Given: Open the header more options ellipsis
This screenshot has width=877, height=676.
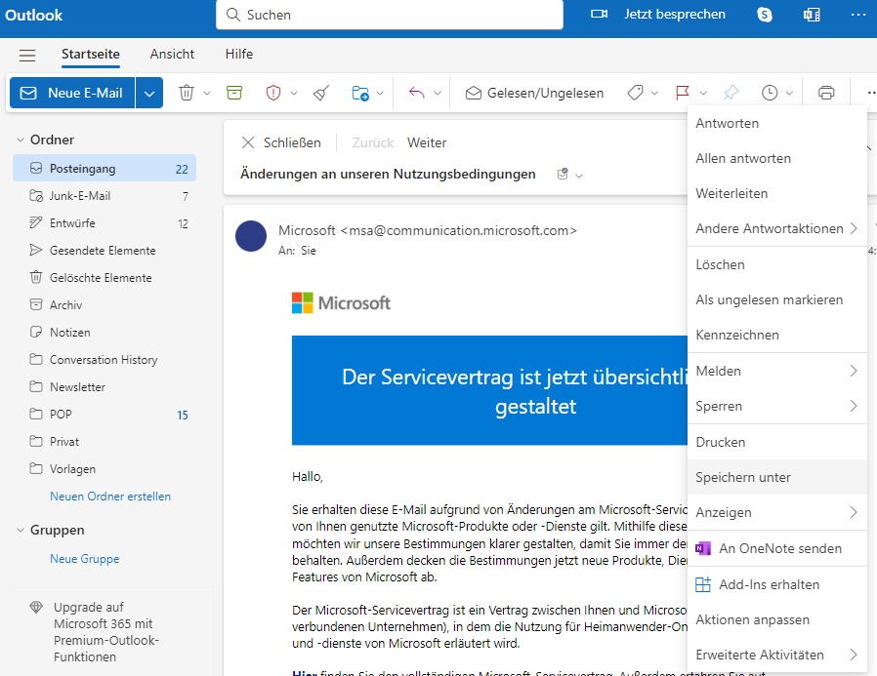Looking at the screenshot, I should pyautogui.click(x=858, y=15).
